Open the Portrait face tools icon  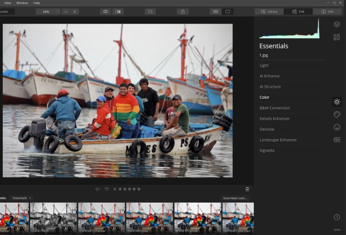[337, 127]
